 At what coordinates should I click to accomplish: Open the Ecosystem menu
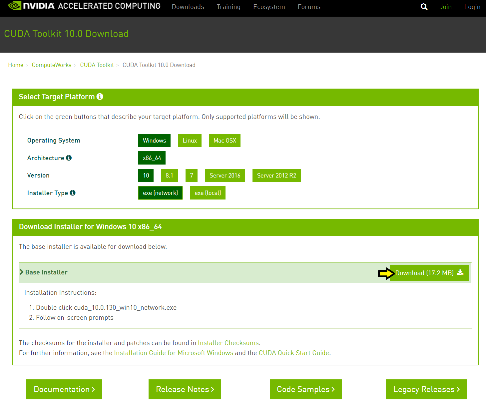(269, 7)
